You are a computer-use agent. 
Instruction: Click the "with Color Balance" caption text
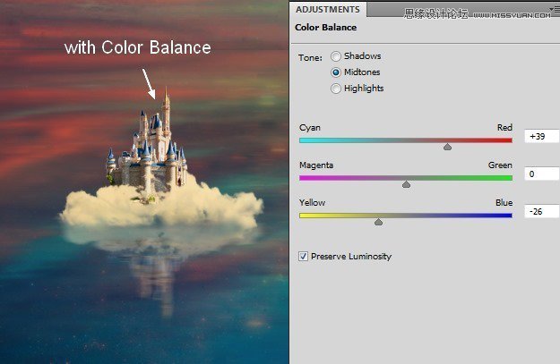point(137,47)
